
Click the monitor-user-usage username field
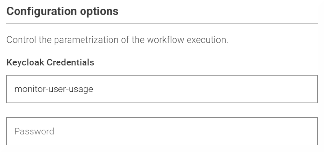[x=162, y=89]
